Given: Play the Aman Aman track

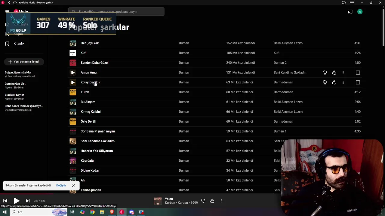Looking at the screenshot, I should tap(73, 73).
